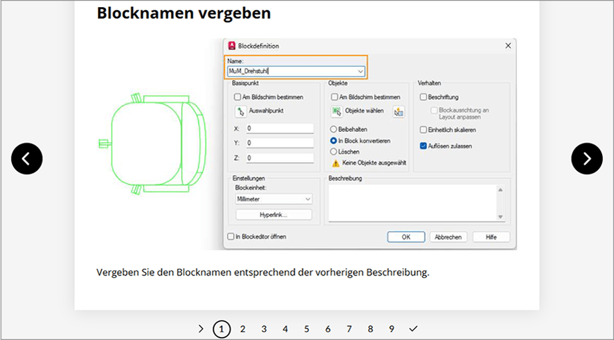Screen dimensions: 614x340
Task: Click inside the Beschreibung text area
Action: [x=413, y=203]
